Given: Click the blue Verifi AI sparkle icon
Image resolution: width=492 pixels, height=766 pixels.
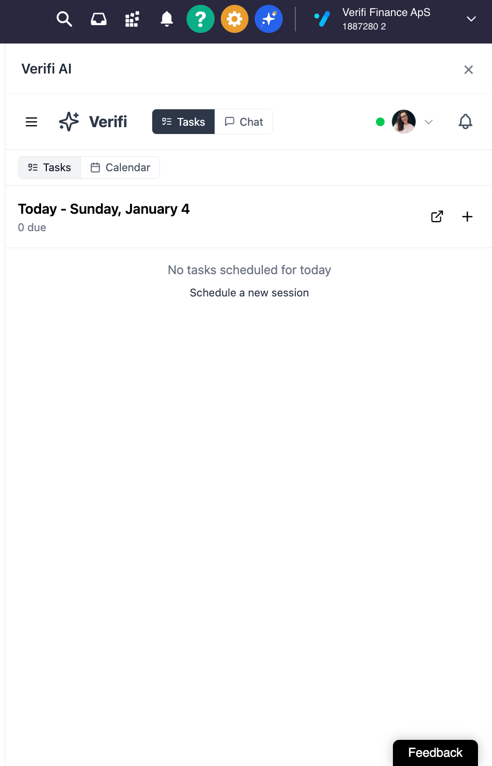Looking at the screenshot, I should (269, 19).
